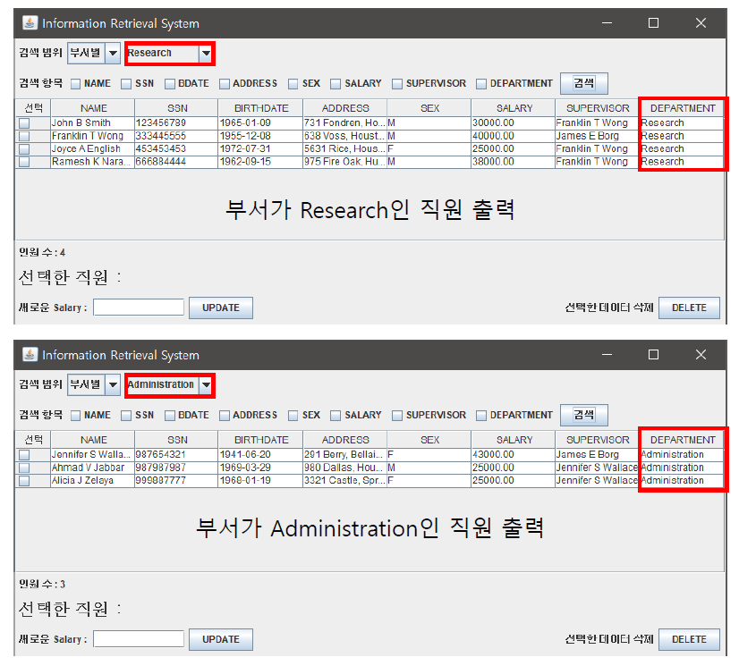739x666 pixels.
Task: Click NAME column header in top table
Action: pyautogui.click(x=93, y=108)
